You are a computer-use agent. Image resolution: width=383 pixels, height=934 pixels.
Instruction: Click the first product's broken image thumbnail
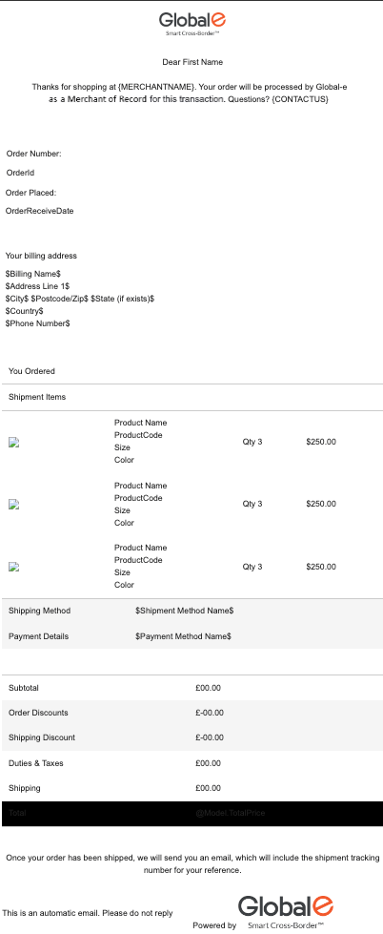14,442
